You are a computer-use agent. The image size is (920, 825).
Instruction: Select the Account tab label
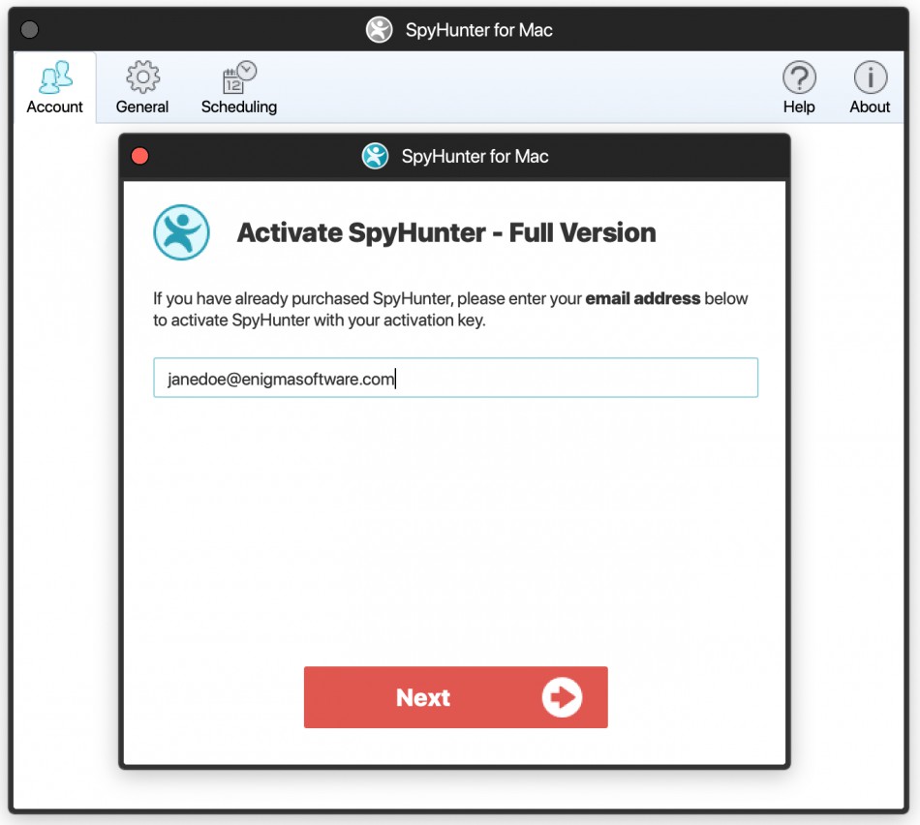click(x=55, y=107)
